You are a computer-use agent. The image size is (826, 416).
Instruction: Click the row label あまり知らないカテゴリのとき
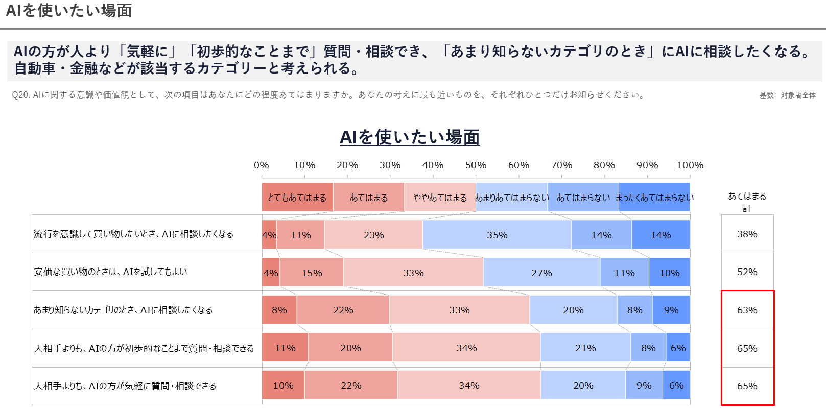[x=123, y=310]
